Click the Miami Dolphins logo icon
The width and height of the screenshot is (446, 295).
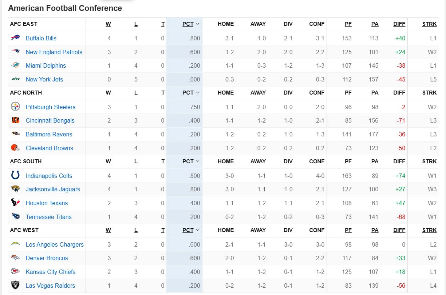coord(15,65)
